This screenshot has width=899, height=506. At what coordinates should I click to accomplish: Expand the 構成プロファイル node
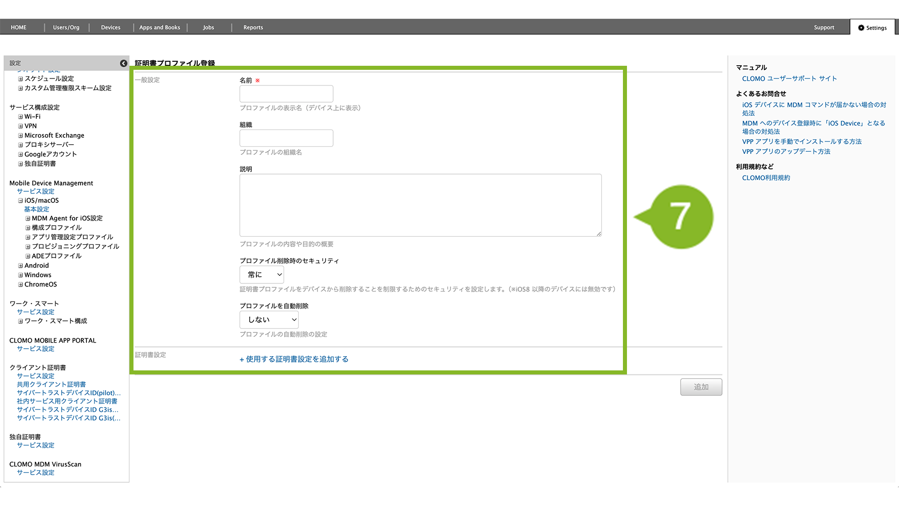[28, 228]
